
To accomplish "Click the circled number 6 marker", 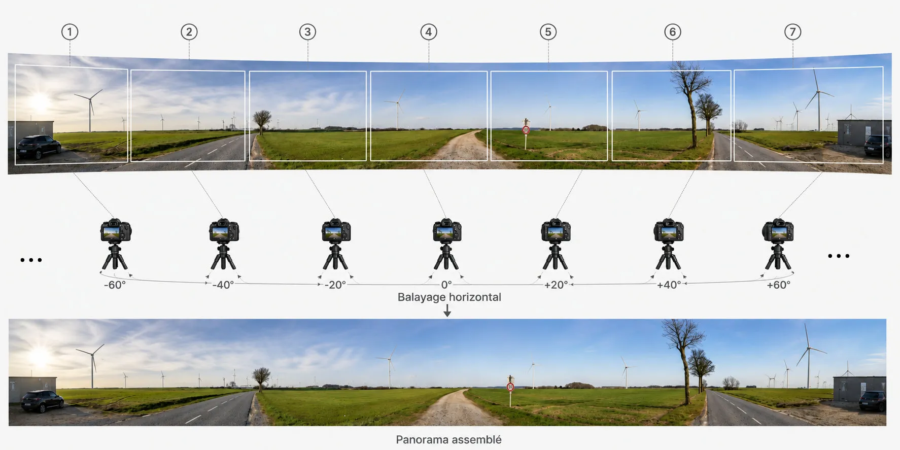I will (x=673, y=32).
